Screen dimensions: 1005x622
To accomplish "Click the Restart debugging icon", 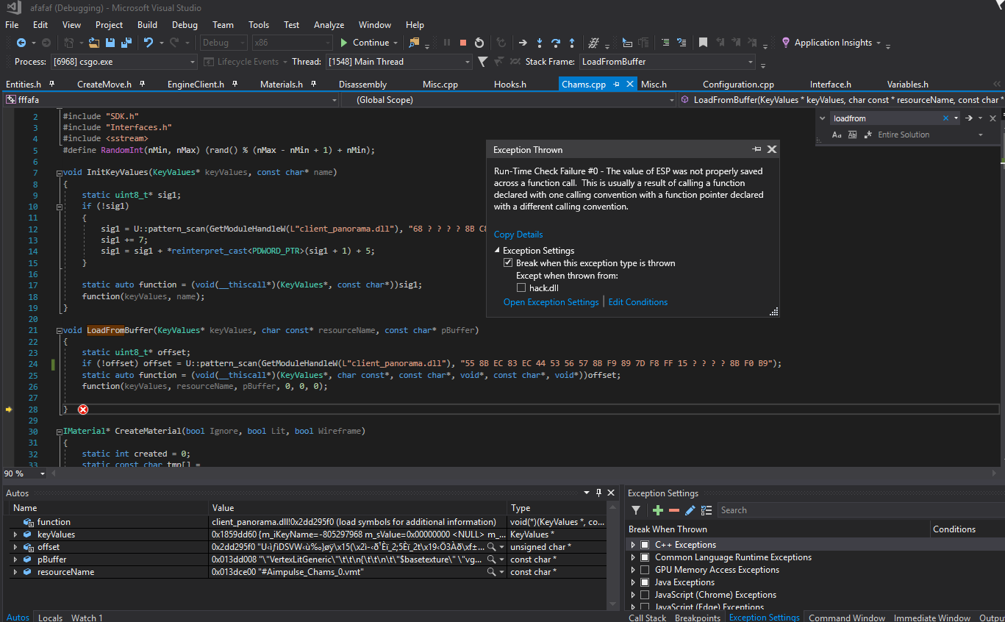I will (479, 43).
